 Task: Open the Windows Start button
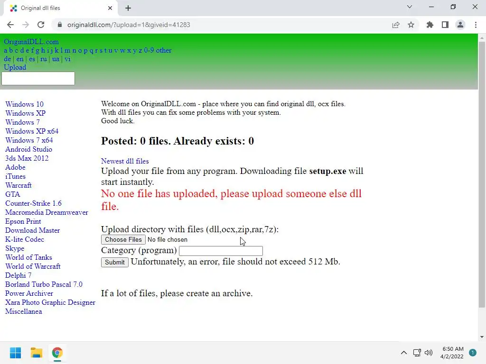tap(15, 353)
